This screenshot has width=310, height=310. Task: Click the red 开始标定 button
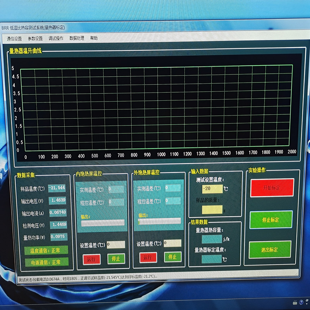coord(272,188)
